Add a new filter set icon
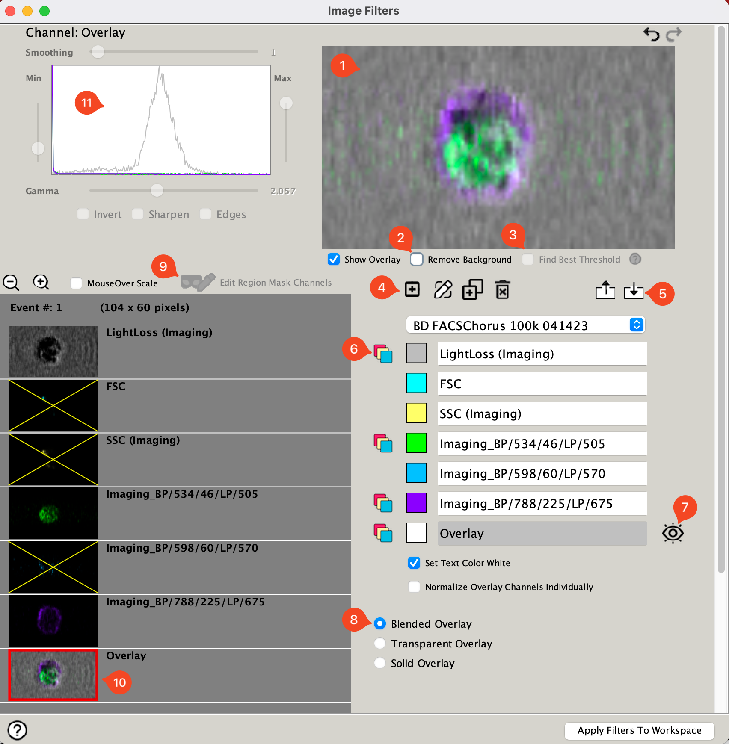This screenshot has height=744, width=729. tap(412, 290)
